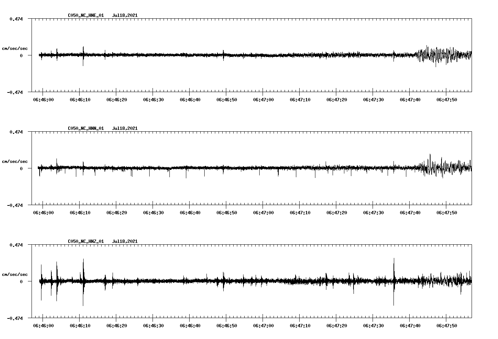The width and height of the screenshot is (498, 339).
Task: Click the 06:46:00 time label under HNE plot
Action: [43, 100]
